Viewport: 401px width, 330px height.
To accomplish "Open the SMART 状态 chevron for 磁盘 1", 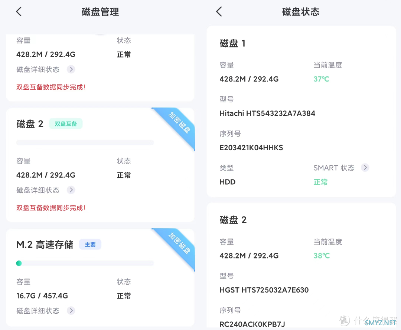I will (365, 168).
